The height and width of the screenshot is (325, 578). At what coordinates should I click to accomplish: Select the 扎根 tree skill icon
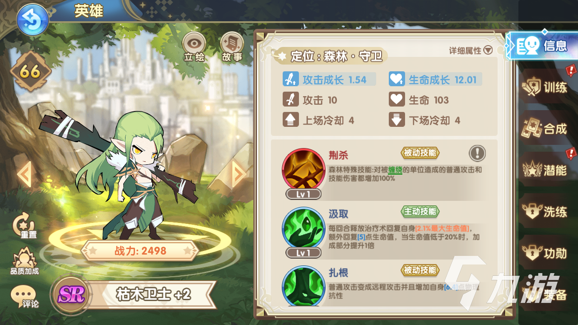[303, 285]
